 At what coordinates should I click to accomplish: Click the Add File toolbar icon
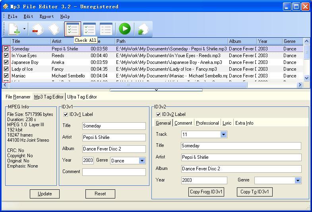[x=14, y=29]
